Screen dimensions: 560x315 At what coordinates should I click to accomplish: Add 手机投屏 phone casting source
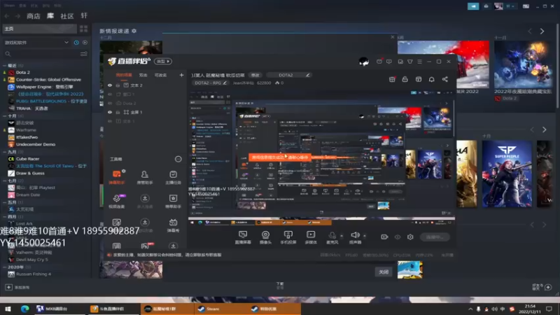click(x=288, y=237)
